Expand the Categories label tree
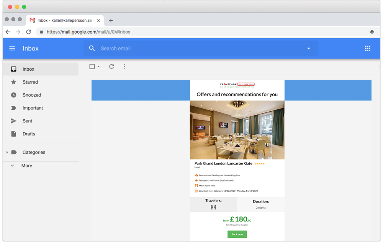Viewport: 383px width, 247px height. (7, 153)
